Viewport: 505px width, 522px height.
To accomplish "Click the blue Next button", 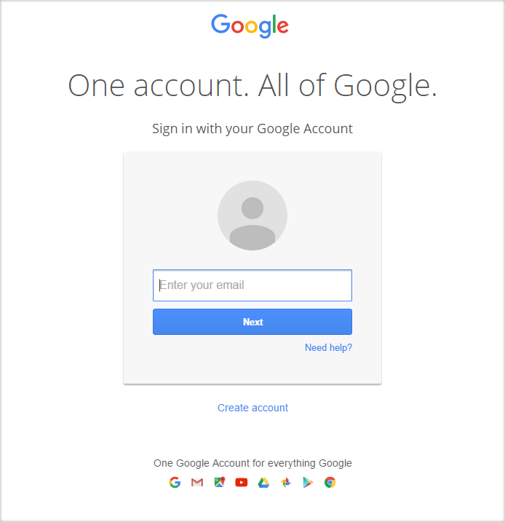I will [252, 322].
